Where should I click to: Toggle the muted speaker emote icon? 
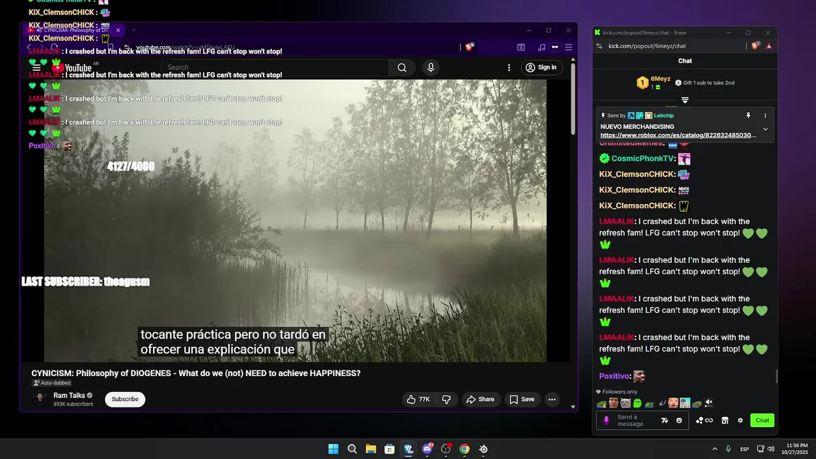(x=708, y=403)
